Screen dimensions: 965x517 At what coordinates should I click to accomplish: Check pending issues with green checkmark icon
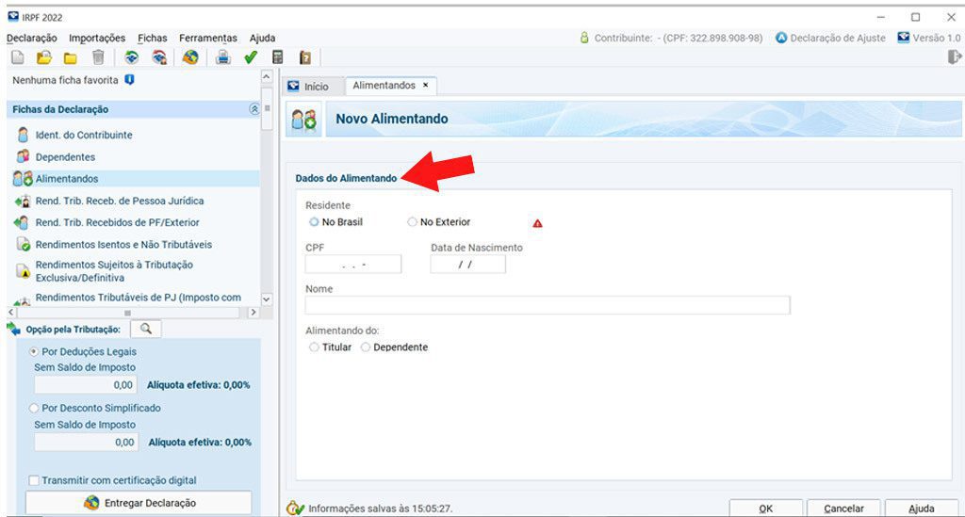coord(250,57)
